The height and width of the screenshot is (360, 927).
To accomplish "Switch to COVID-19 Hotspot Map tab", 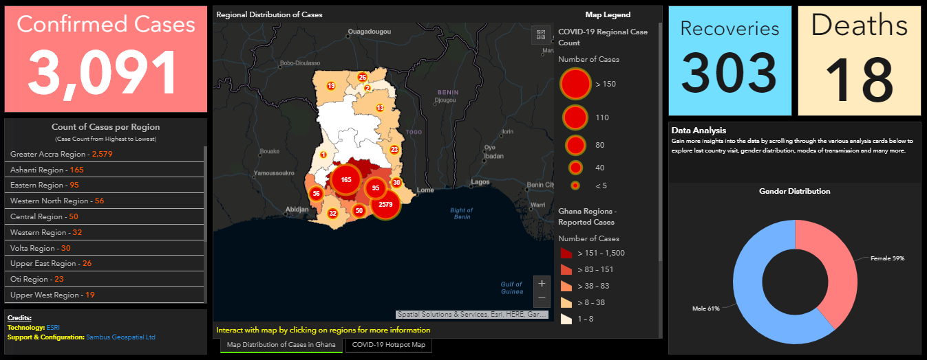I will tap(389, 345).
